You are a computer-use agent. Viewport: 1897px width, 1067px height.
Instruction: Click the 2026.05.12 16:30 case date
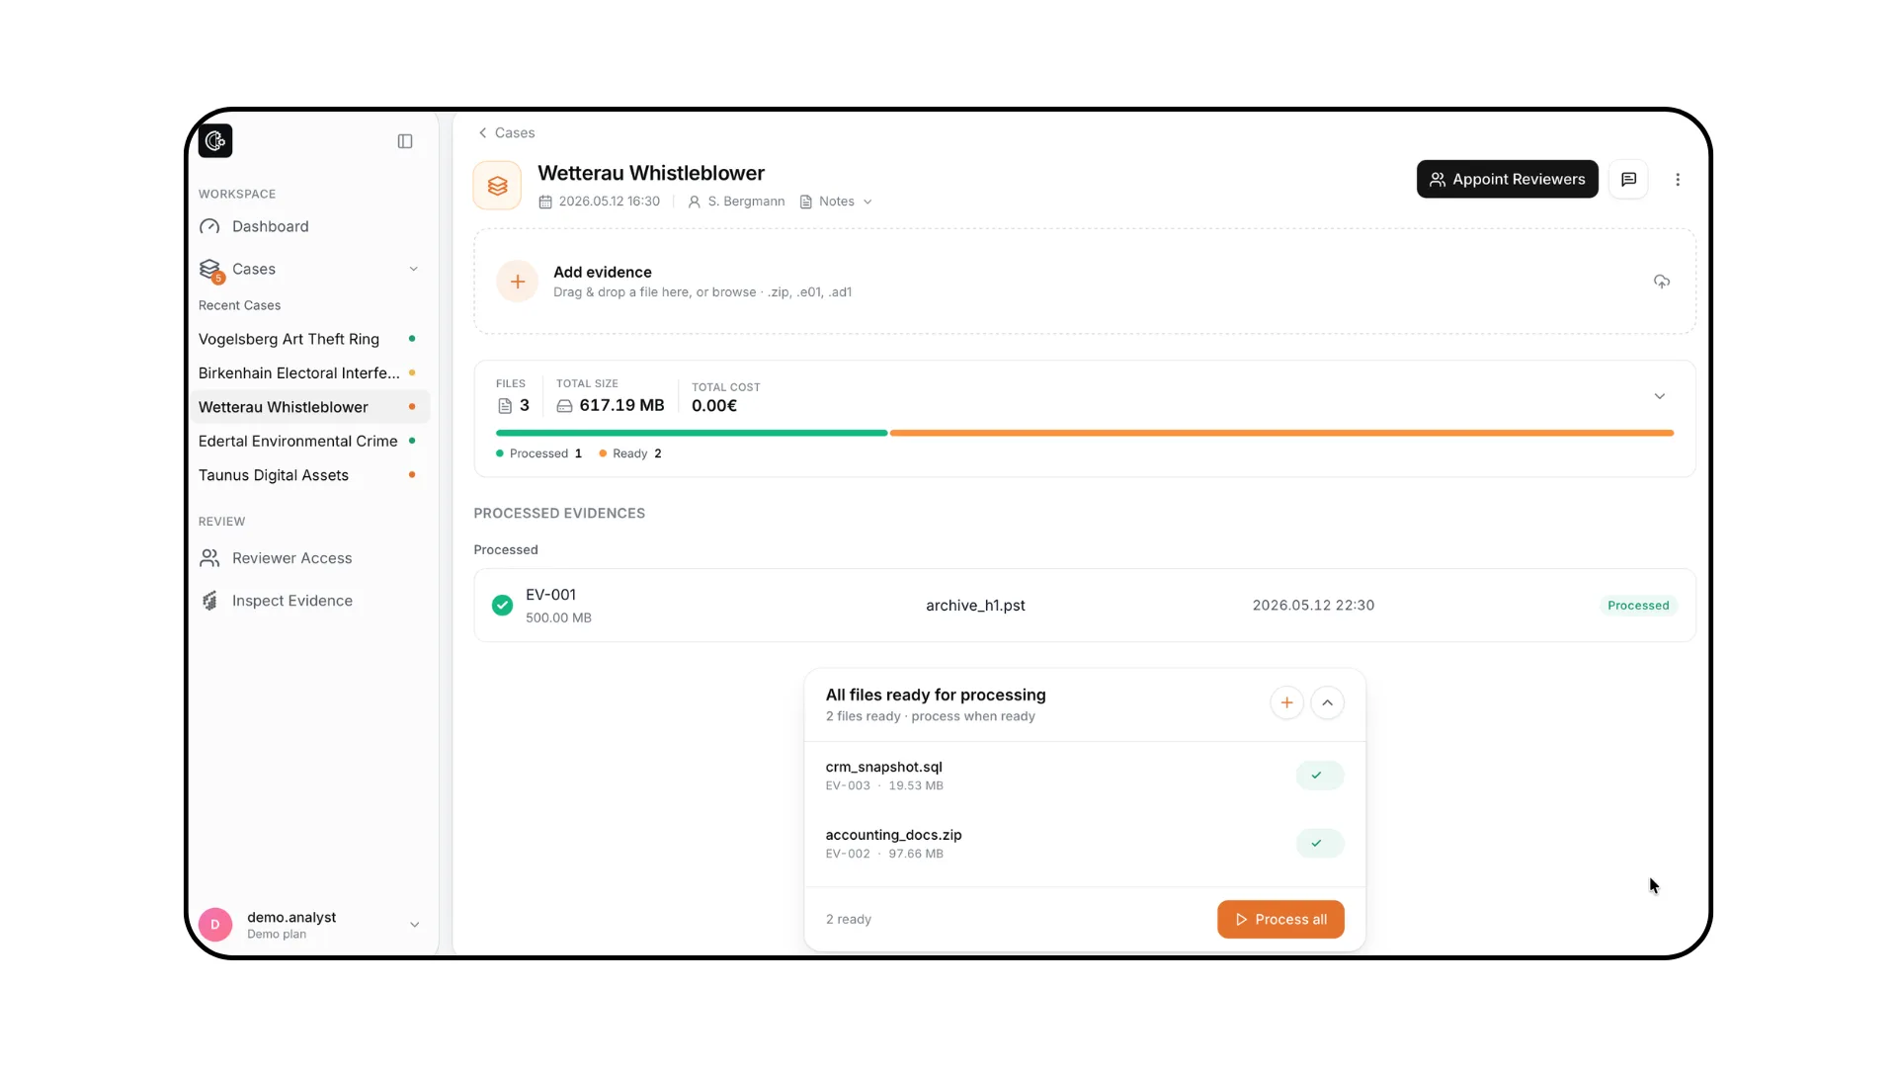tap(600, 202)
